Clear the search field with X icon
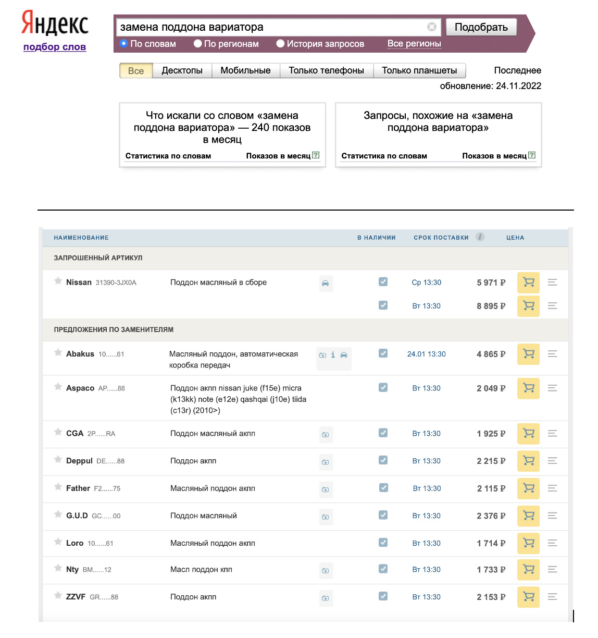The height and width of the screenshot is (638, 598). [x=432, y=27]
